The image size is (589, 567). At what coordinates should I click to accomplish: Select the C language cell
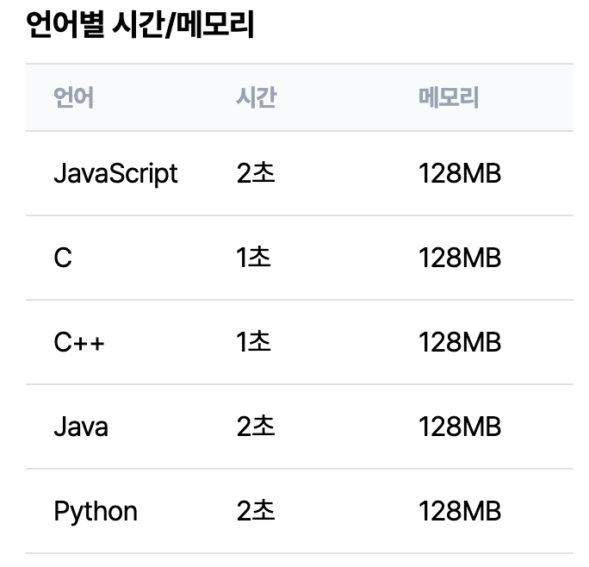click(63, 258)
